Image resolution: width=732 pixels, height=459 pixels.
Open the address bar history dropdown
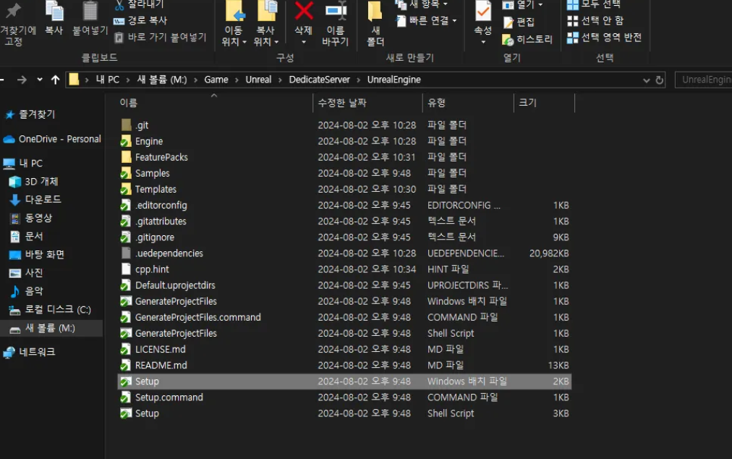click(x=646, y=80)
